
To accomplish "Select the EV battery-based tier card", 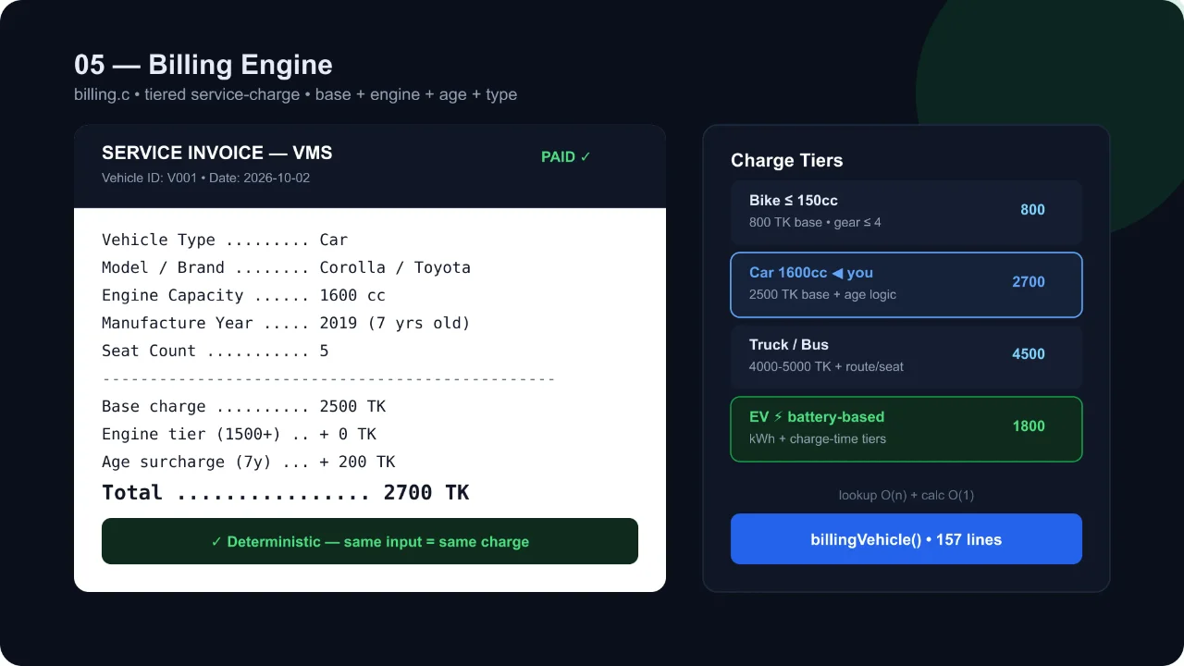I will pyautogui.click(x=906, y=429).
